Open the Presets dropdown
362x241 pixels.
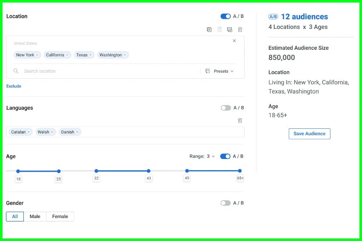220,71
